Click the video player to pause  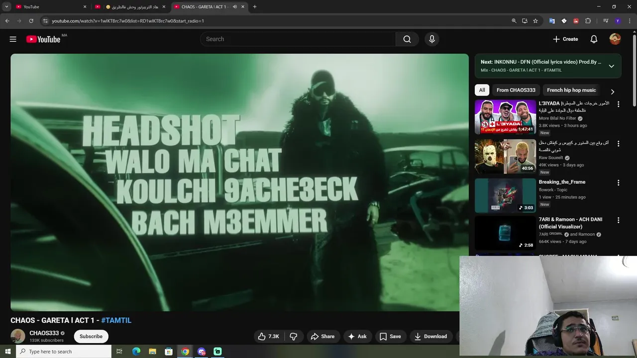pyautogui.click(x=239, y=182)
